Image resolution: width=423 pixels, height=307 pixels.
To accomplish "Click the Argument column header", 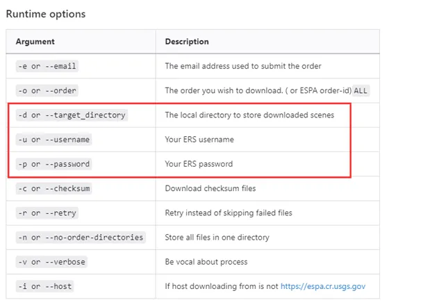I will [x=35, y=42].
